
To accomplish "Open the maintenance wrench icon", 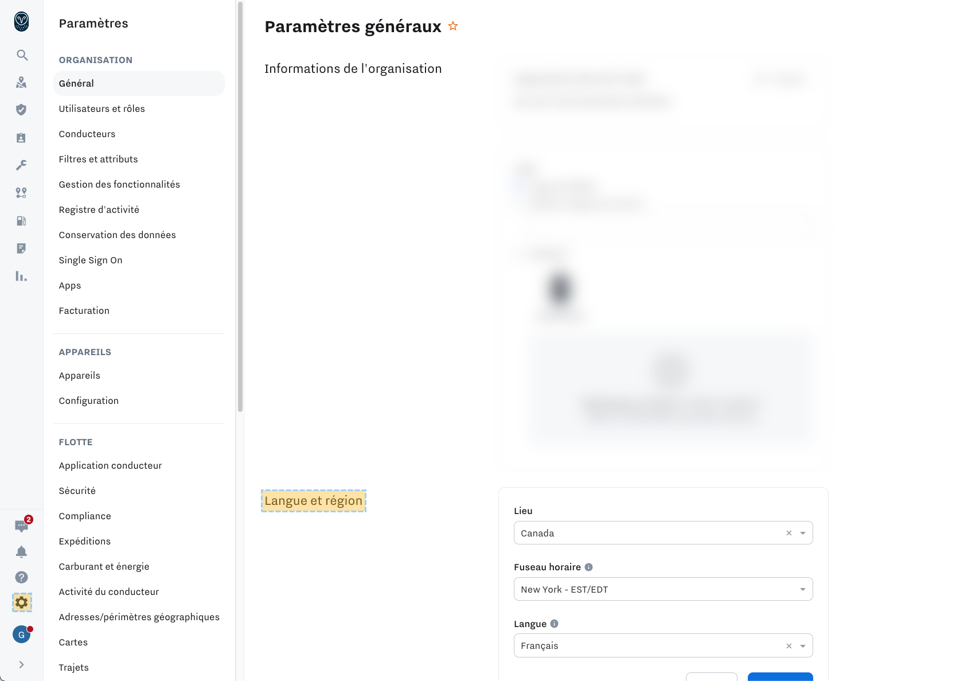I will tap(21, 165).
